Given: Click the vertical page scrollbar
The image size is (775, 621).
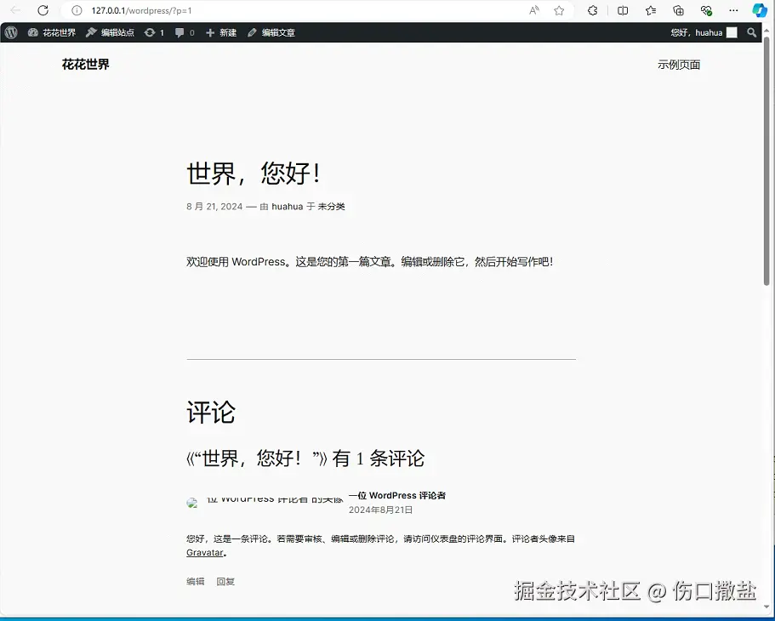Looking at the screenshot, I should (766, 161).
